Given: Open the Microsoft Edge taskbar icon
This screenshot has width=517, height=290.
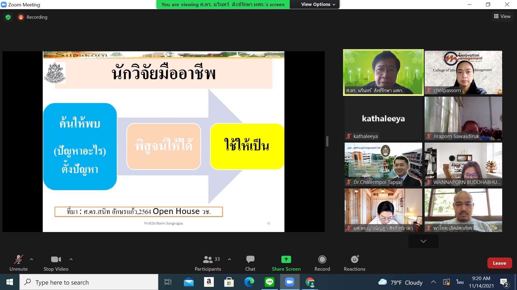Looking at the screenshot, I should pyautogui.click(x=249, y=282).
